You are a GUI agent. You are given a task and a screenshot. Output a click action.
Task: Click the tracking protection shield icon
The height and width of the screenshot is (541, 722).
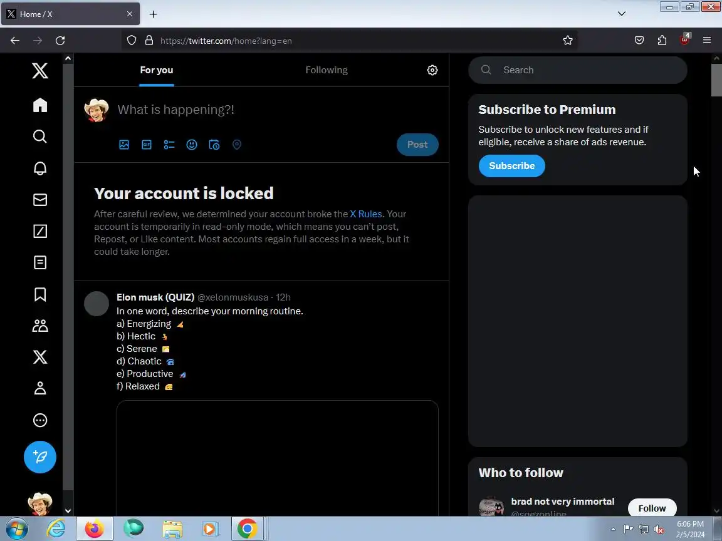(132, 41)
